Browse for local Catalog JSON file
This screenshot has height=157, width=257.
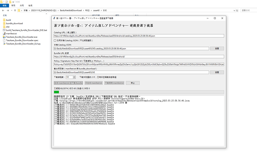coord(217,49)
